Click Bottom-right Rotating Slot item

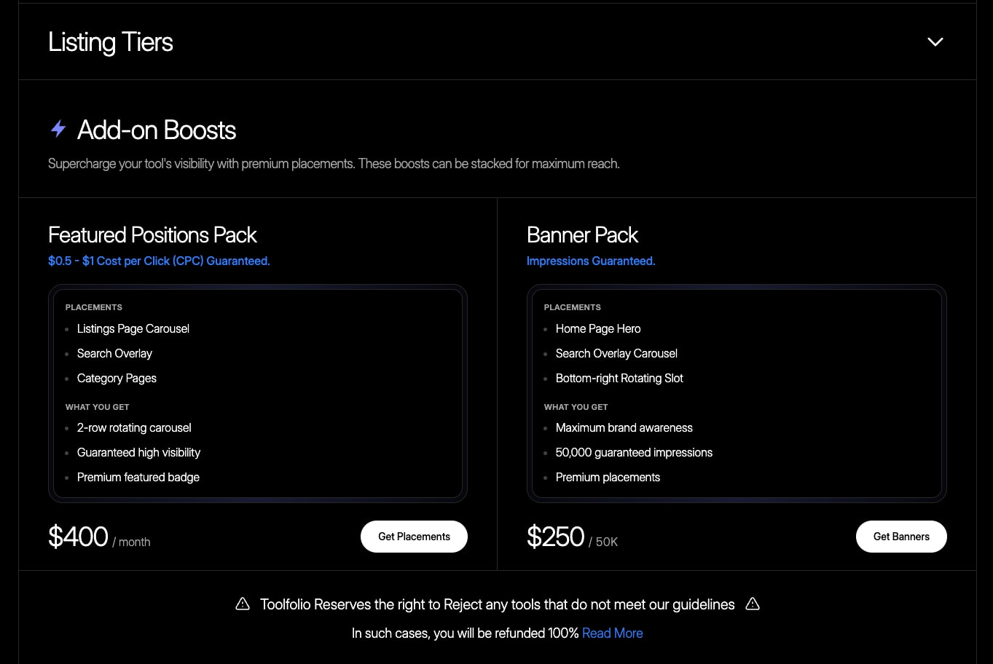click(619, 379)
